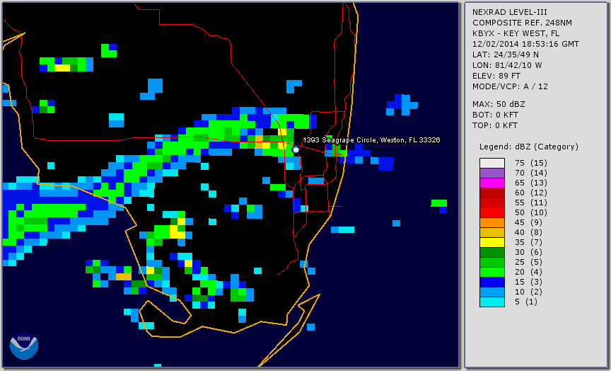Click the '12/02/2014 18:53:16 GMT' timestamp

[x=525, y=44]
